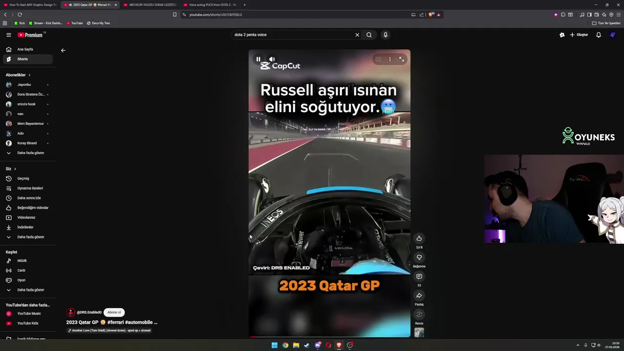The height and width of the screenshot is (351, 624).
Task: Pause the Shorts video
Action: tap(258, 59)
